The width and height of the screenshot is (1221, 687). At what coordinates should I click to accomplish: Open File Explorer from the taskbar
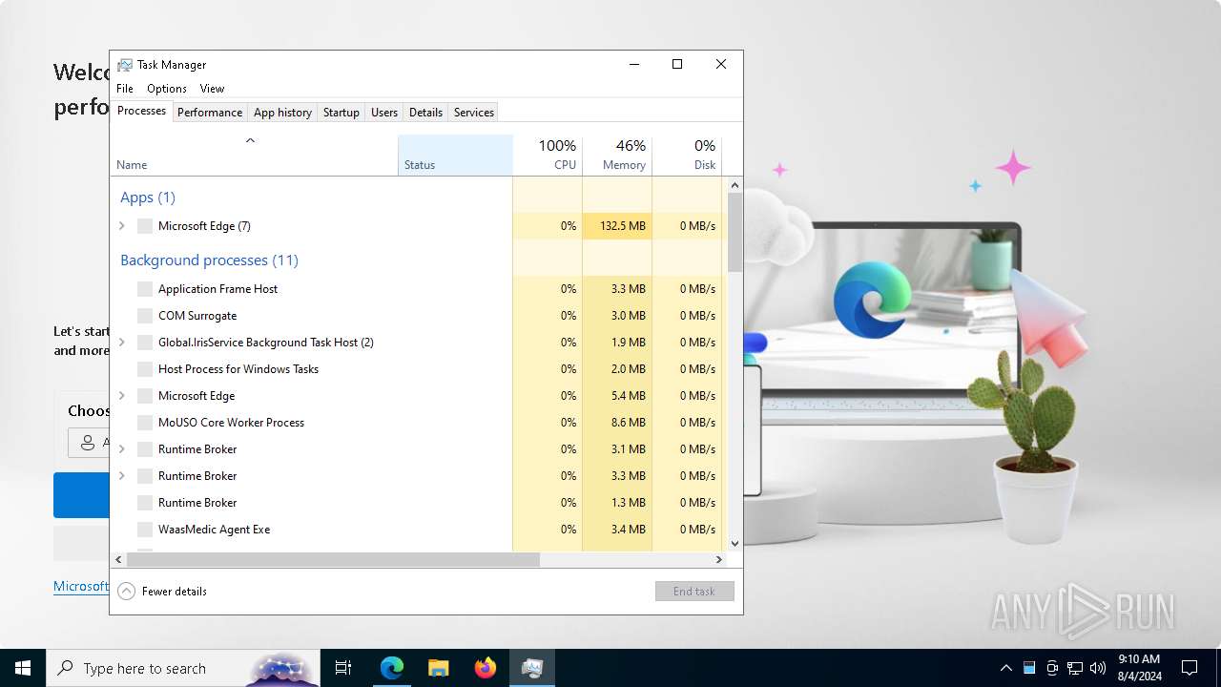(x=438, y=668)
